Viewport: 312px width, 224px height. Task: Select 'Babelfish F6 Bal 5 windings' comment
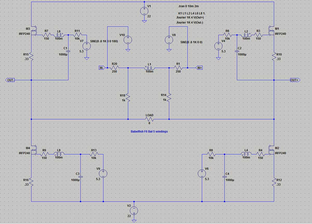[149, 132]
